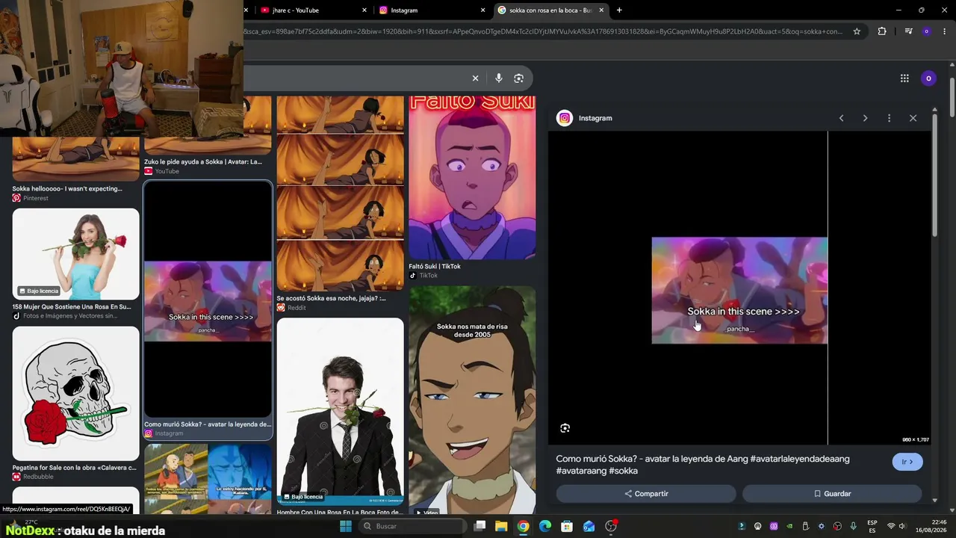Open 'Sokka hellooooo- I wasn't expecting' Pinterest link

pos(67,188)
